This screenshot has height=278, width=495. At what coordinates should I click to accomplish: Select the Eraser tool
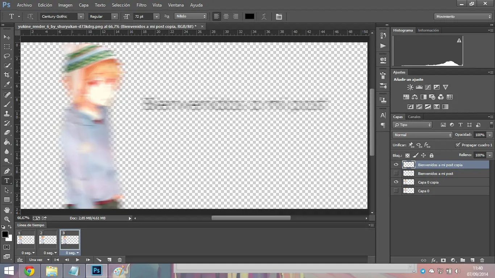pyautogui.click(x=7, y=132)
